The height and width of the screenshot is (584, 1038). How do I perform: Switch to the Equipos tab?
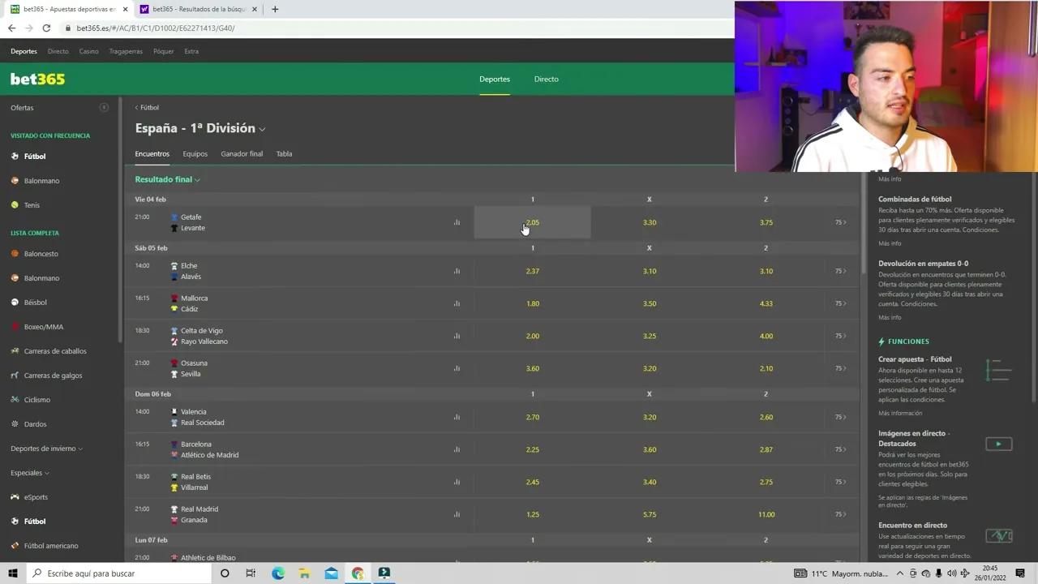click(195, 153)
